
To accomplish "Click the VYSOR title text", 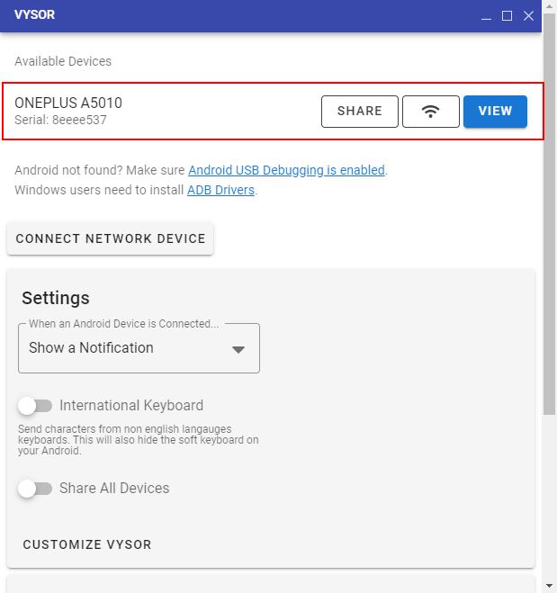I will [34, 14].
